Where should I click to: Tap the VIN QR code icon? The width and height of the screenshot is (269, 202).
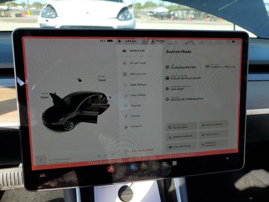(x=167, y=67)
